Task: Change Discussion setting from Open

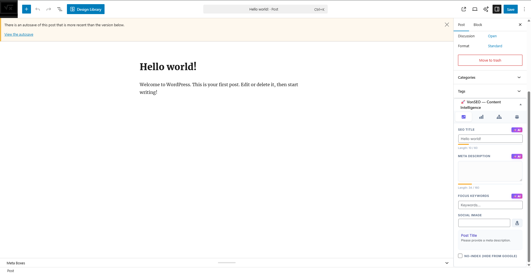Action: pyautogui.click(x=492, y=36)
